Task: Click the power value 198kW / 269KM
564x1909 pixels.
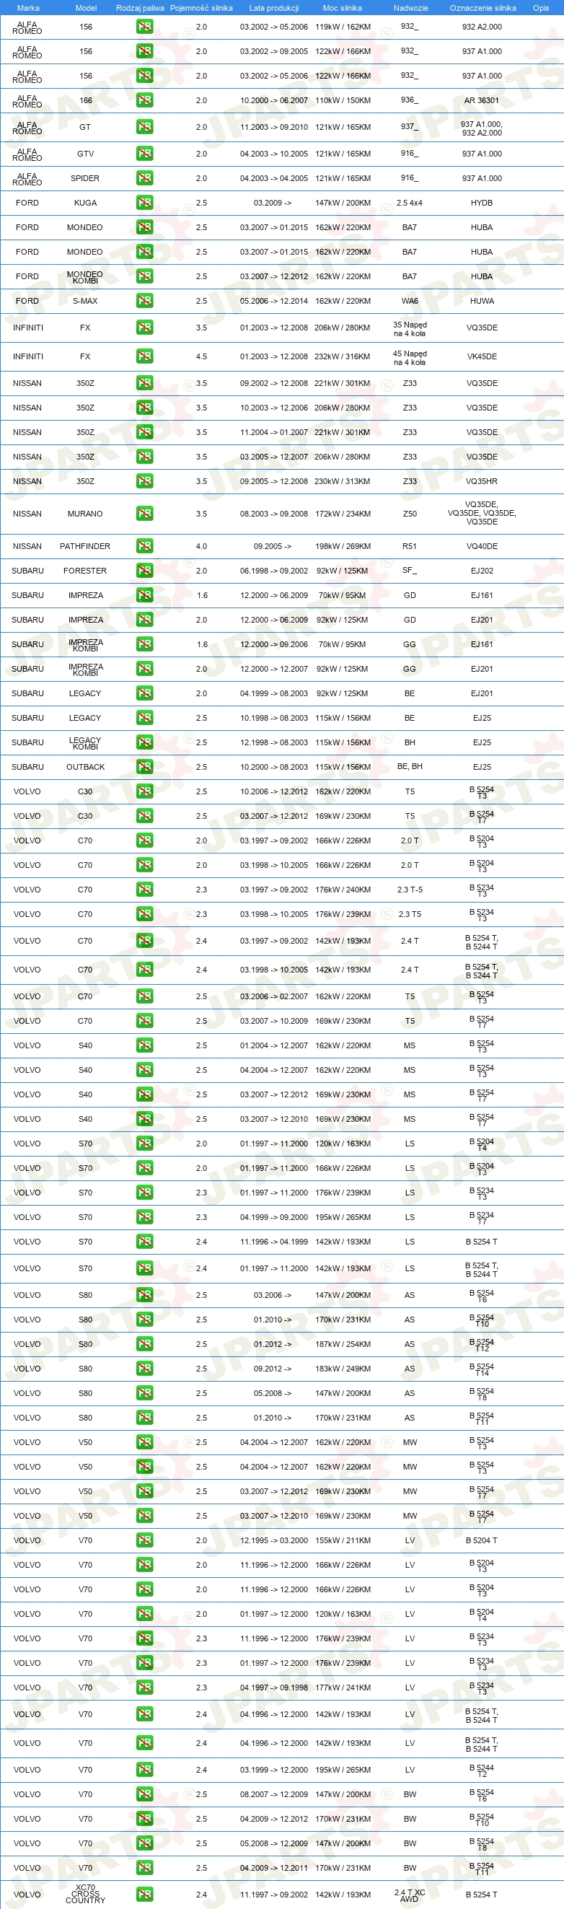Action: pyautogui.click(x=343, y=546)
